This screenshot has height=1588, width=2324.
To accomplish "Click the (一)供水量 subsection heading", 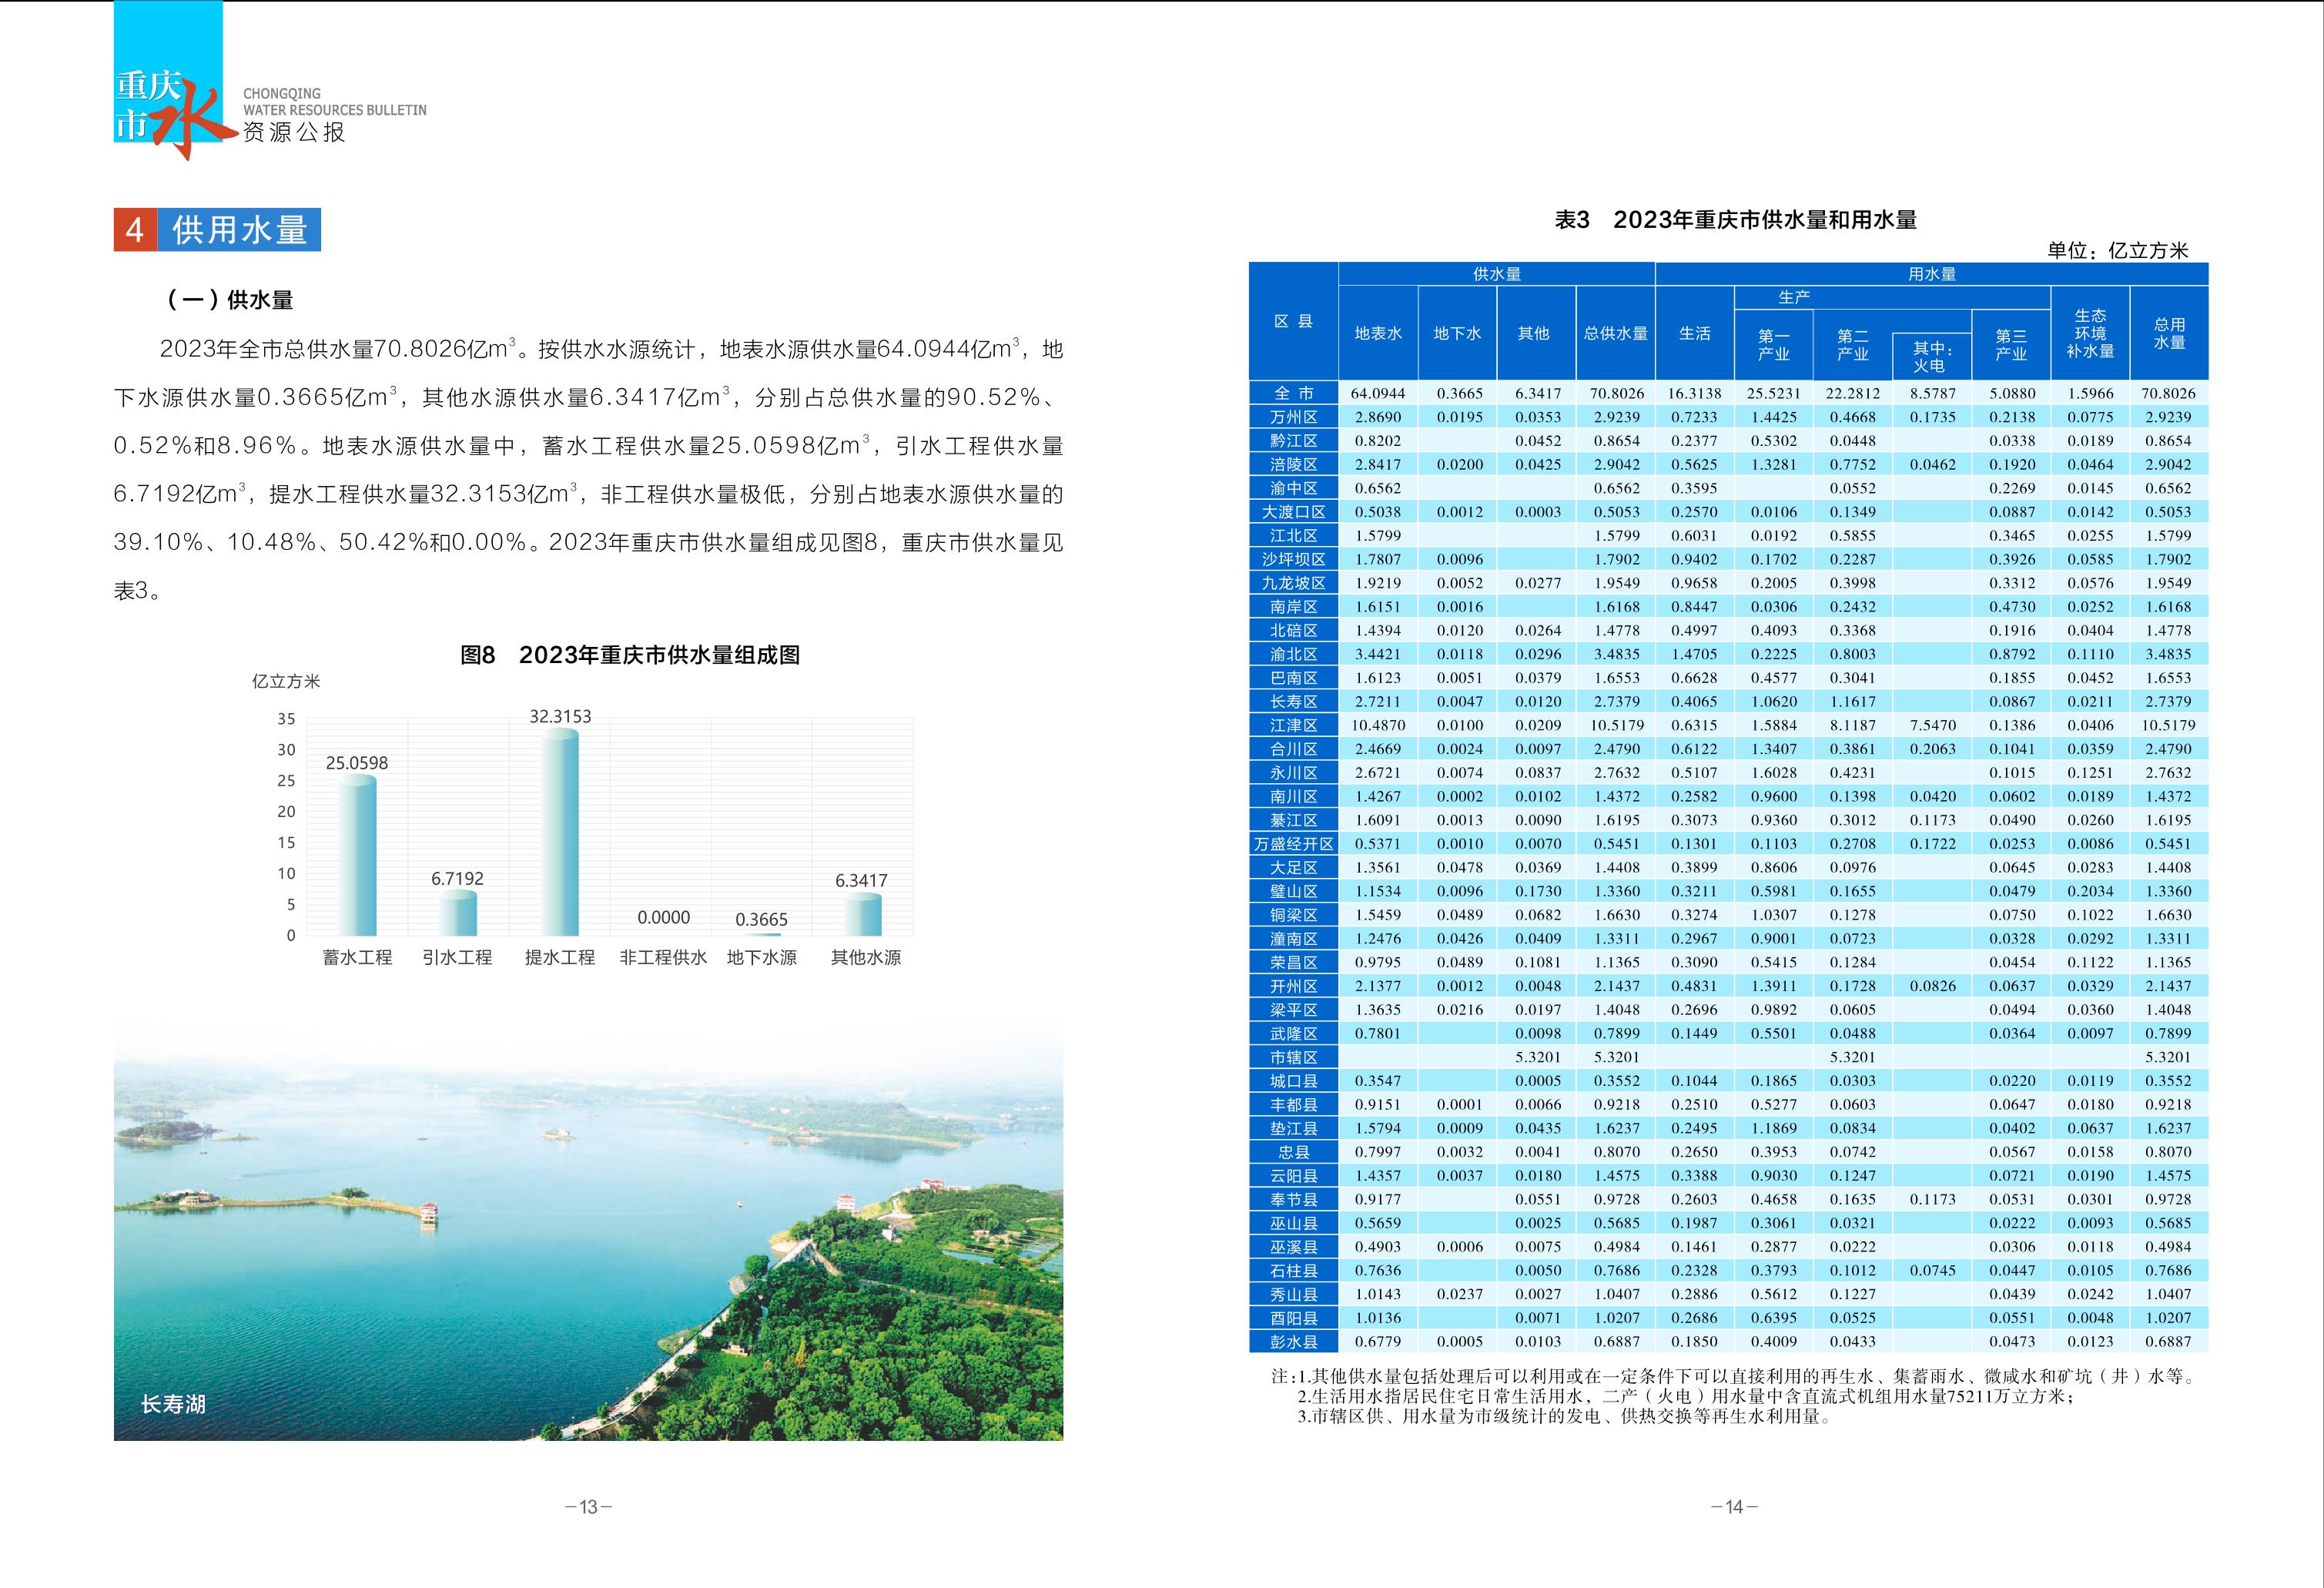I will click(x=230, y=300).
